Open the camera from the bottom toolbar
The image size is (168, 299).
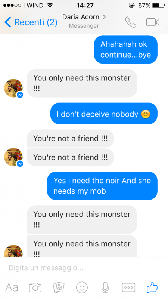click(x=35, y=287)
